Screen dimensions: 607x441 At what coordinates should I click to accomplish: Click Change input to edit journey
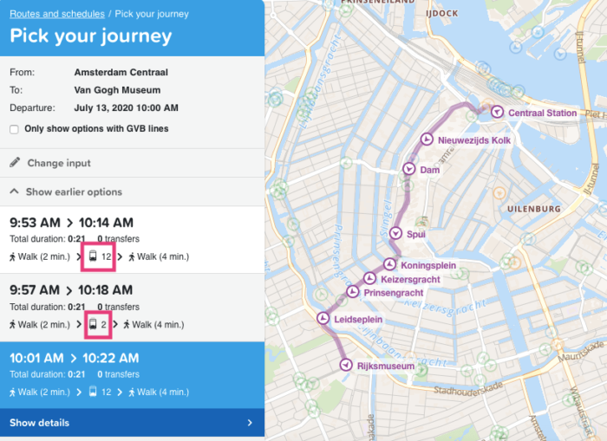coord(59,163)
